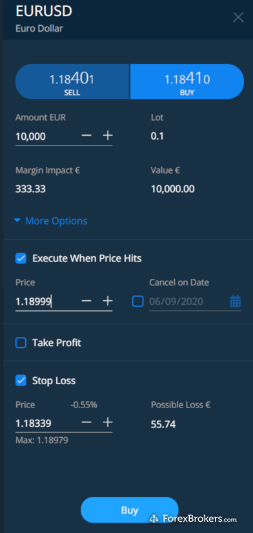Close the EURUSD order panel
This screenshot has height=533, width=253.
click(x=238, y=17)
